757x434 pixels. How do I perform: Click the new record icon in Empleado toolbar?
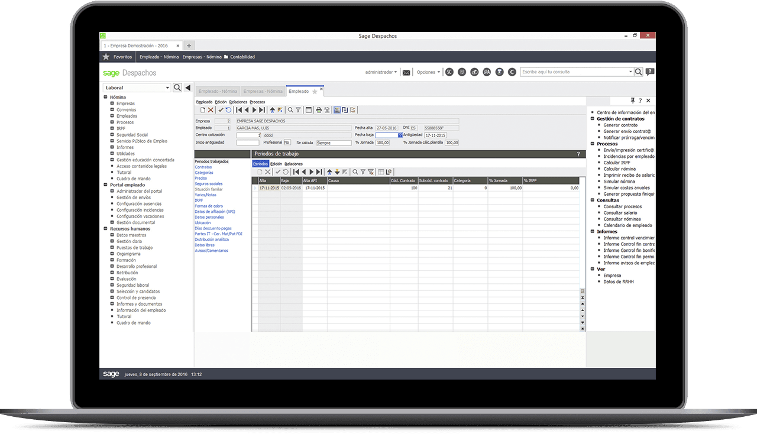(203, 110)
